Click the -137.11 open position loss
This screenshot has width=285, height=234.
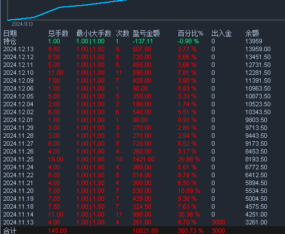point(142,41)
